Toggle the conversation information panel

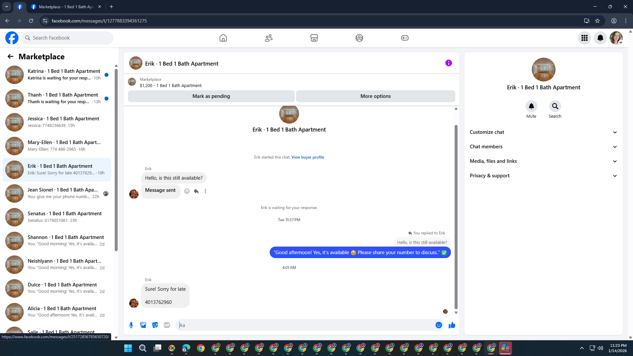pyautogui.click(x=448, y=63)
